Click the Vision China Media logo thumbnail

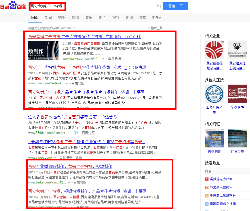pos(237,94)
